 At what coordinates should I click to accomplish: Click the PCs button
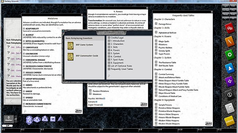pos(233,10)
